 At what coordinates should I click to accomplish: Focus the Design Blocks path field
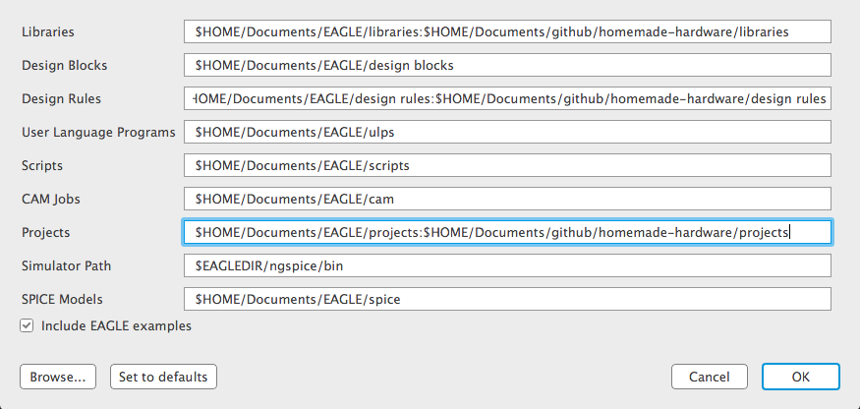[507, 65]
